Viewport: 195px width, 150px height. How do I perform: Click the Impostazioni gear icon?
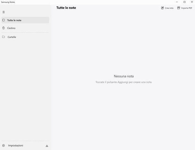(4, 146)
